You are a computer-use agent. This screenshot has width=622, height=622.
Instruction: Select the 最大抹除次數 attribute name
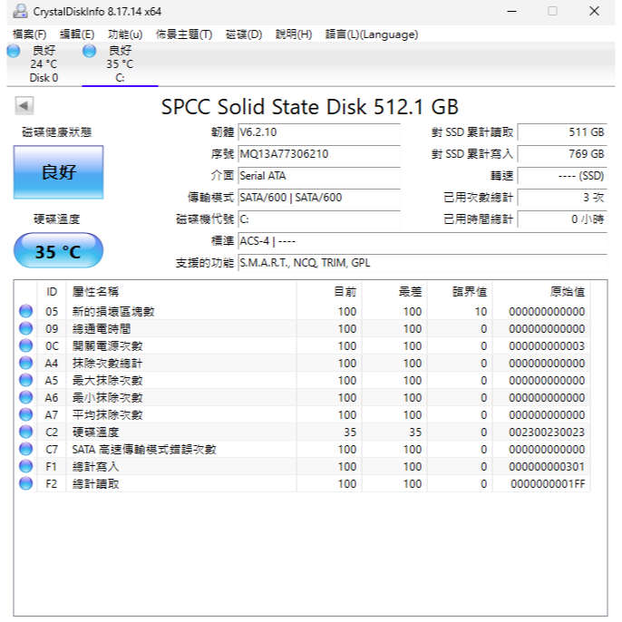point(107,381)
